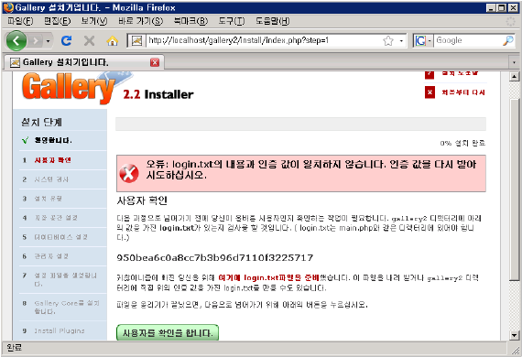Click the red X start-over icon
The height and width of the screenshot is (357, 522).
pos(430,92)
